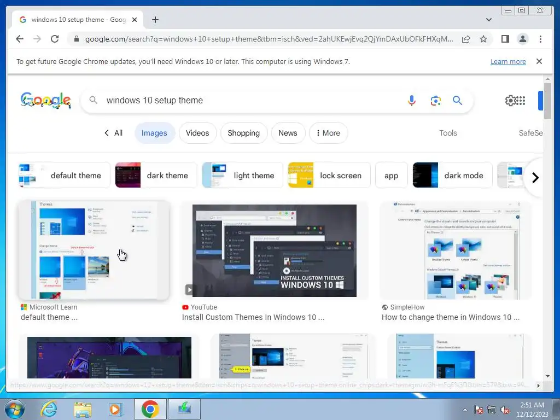Filter by 'light theme' chip

pos(242,175)
